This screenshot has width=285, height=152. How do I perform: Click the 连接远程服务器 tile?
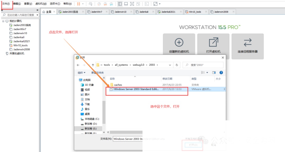click(x=248, y=46)
